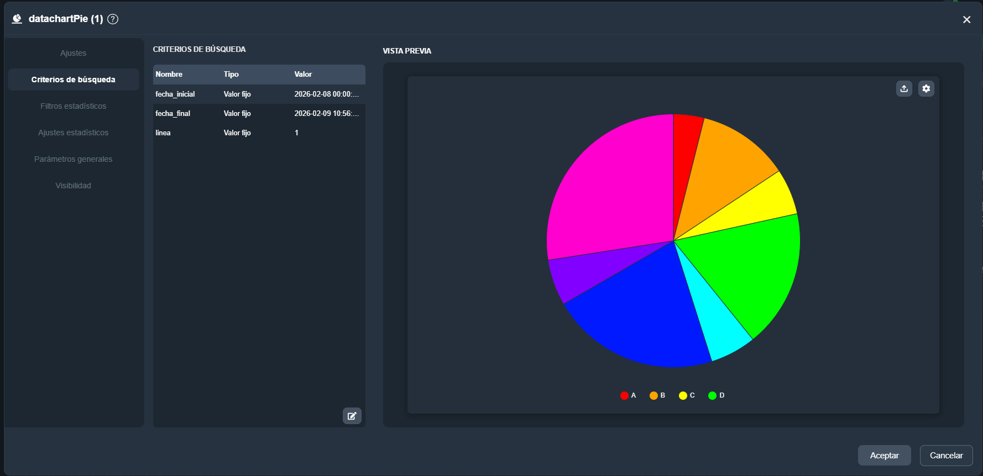The image size is (983, 476).
Task: Open Parámetros generales section
Action: click(x=73, y=159)
